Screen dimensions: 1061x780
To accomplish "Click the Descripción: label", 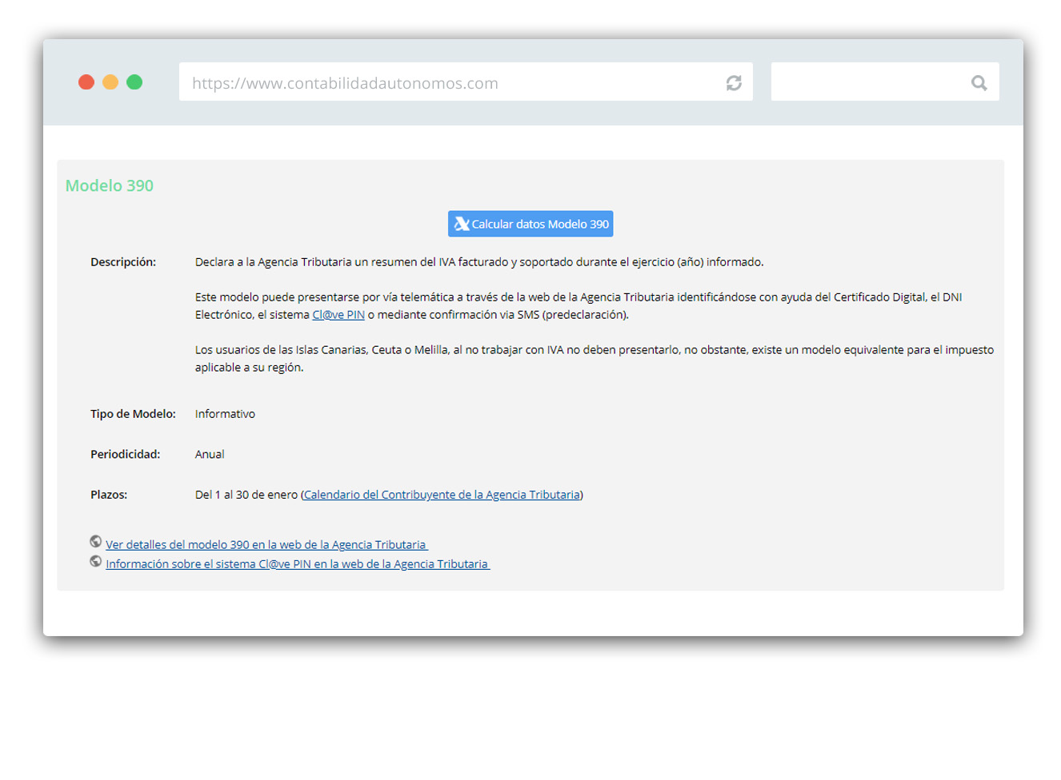I will tap(123, 262).
